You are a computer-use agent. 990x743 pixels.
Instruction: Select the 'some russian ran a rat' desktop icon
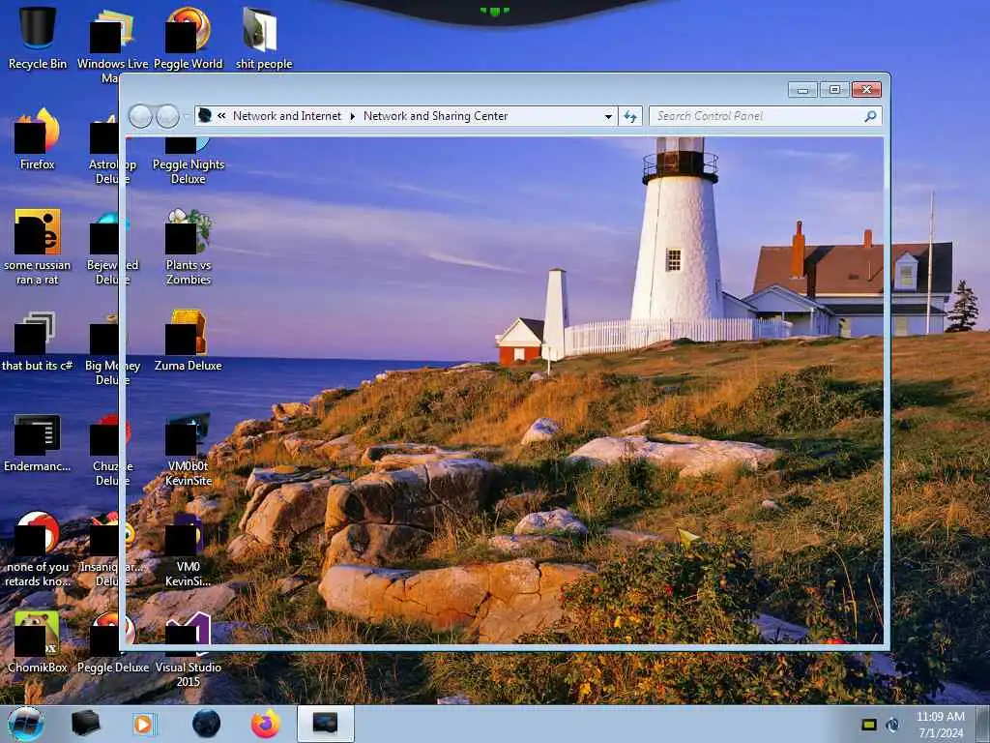pos(38,247)
